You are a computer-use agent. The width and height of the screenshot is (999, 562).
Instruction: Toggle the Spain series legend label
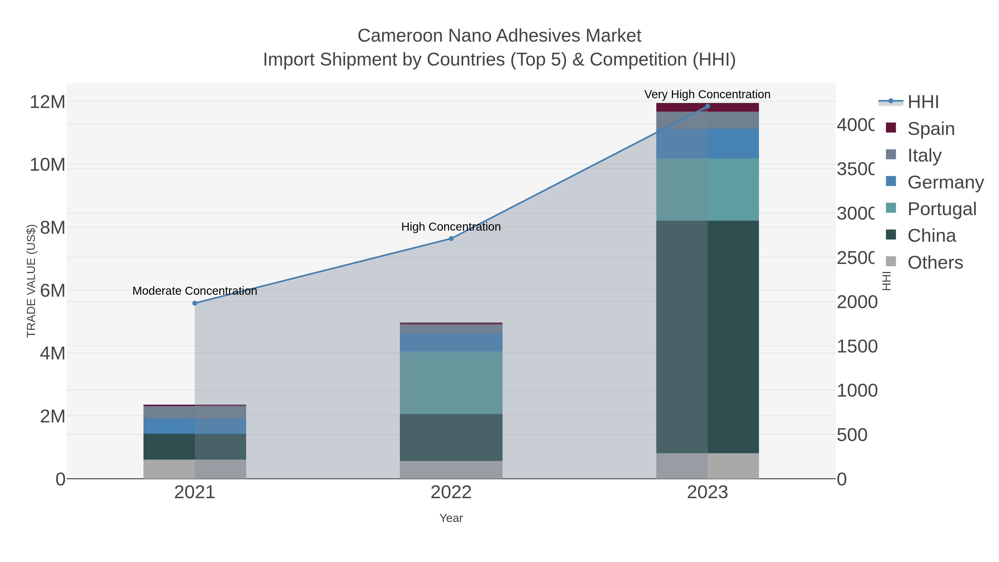[931, 129]
